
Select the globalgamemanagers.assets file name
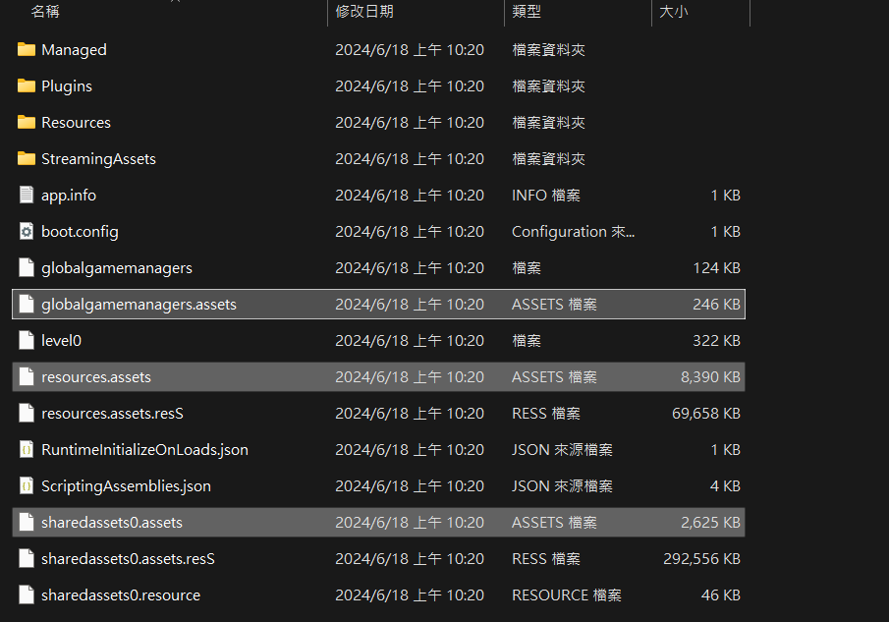point(139,305)
